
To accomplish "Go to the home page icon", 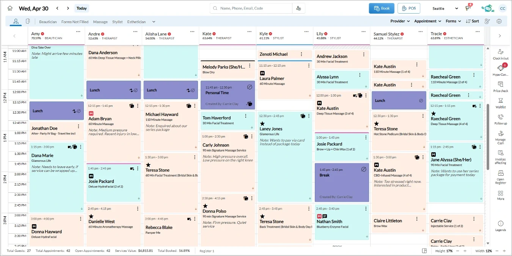I will [10, 8].
